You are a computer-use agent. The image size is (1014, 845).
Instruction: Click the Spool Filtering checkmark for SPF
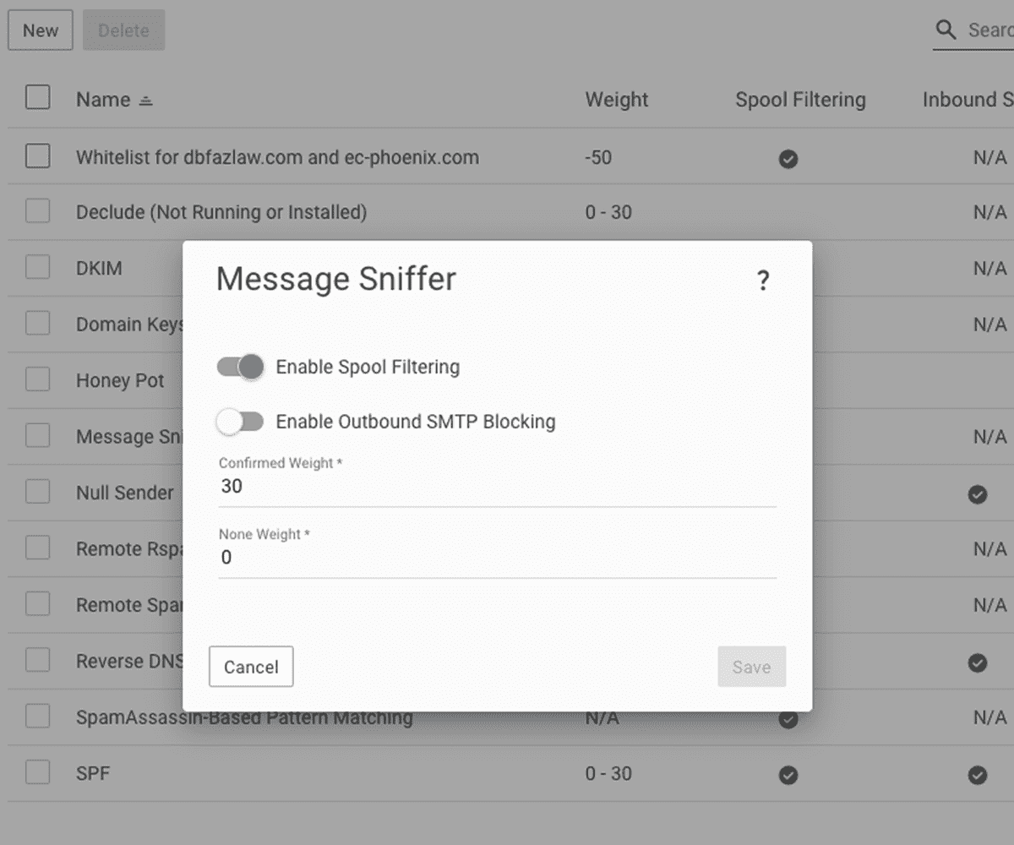pos(788,773)
